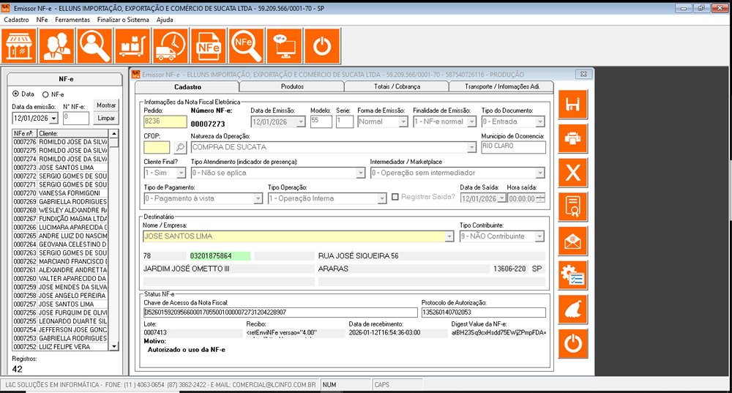This screenshot has width=732, height=393.
Task: Save the NF-e using floppy disk icon
Action: (x=575, y=105)
